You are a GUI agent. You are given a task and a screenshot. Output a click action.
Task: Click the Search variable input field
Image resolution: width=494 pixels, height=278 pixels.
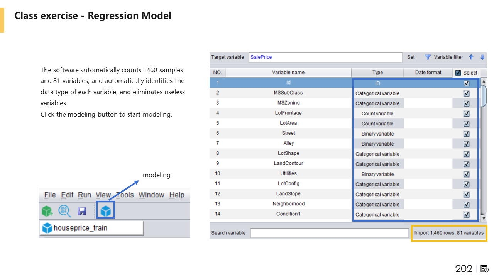[x=329, y=233]
